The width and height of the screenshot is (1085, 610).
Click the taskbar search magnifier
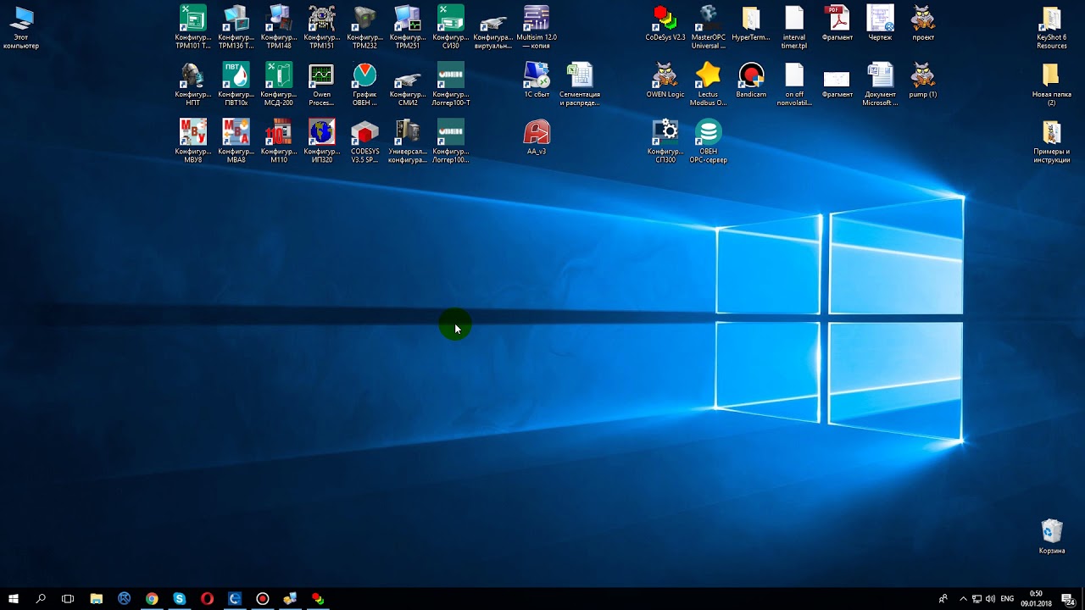pyautogui.click(x=41, y=598)
